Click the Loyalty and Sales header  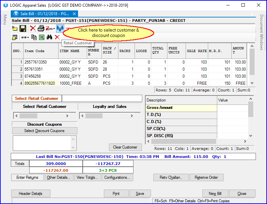click(x=110, y=107)
